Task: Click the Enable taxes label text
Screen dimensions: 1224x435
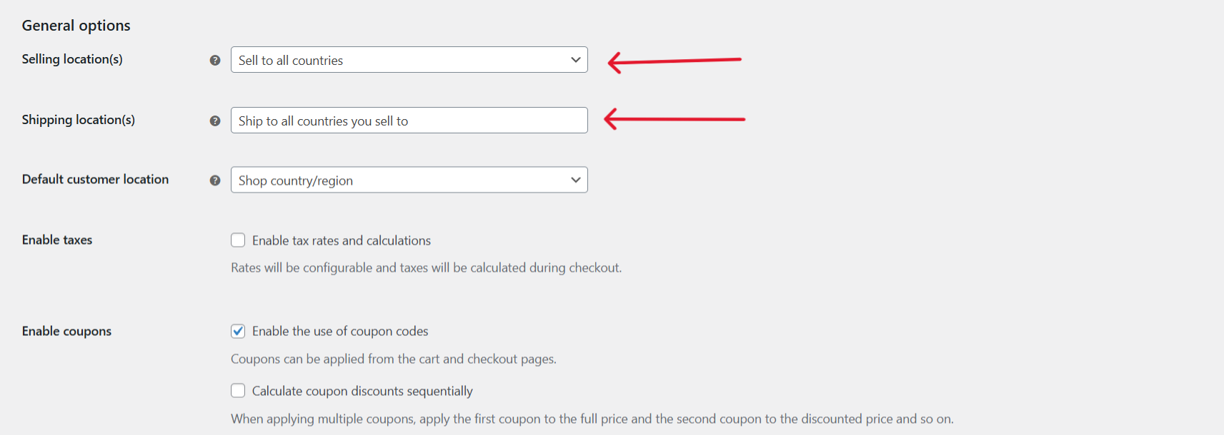Action: tap(56, 240)
